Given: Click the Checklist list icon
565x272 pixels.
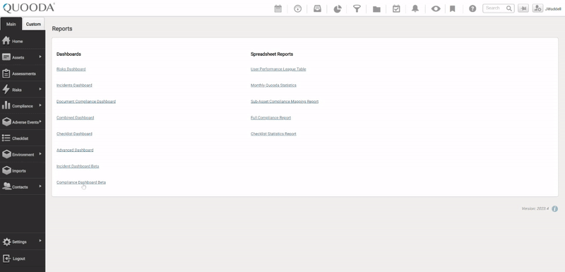Looking at the screenshot, I should coord(6,138).
